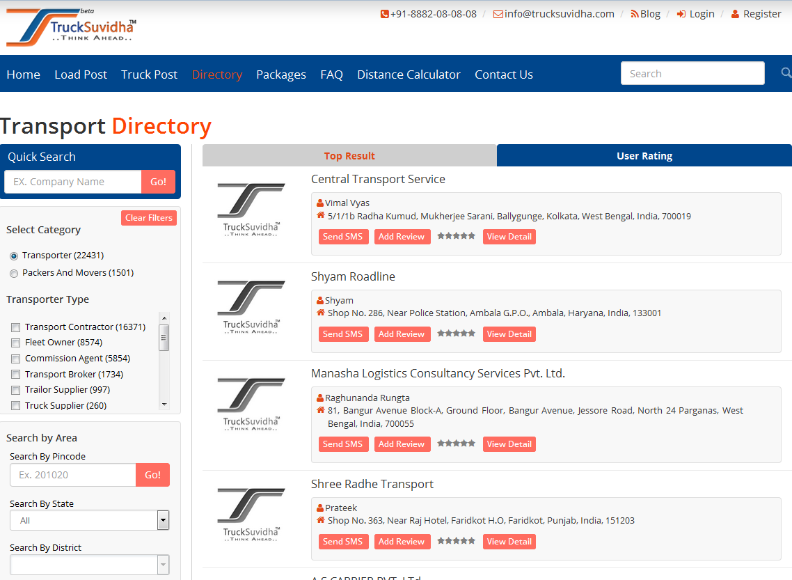Expand the Search By District dropdown
Screen dimensions: 792x580
point(90,564)
